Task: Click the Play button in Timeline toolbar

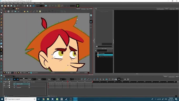Action: pos(5,79)
